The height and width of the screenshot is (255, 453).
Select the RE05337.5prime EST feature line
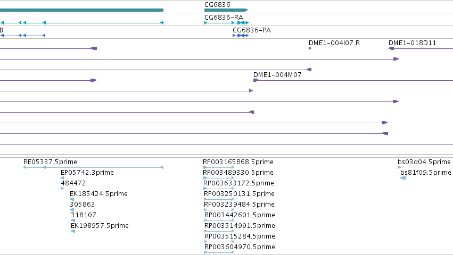point(93,167)
